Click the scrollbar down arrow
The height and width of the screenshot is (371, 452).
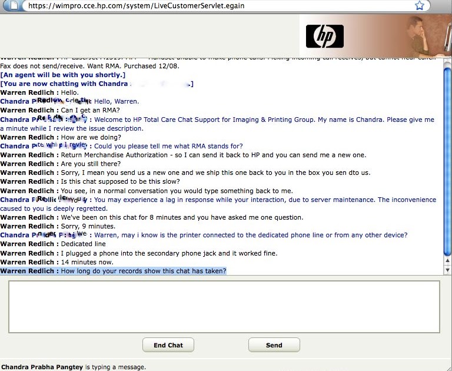click(x=447, y=270)
